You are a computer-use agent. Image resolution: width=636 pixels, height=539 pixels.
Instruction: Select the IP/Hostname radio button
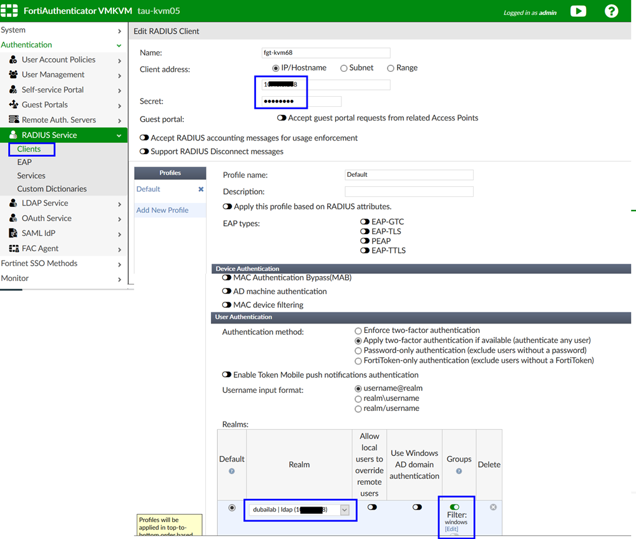pyautogui.click(x=276, y=68)
